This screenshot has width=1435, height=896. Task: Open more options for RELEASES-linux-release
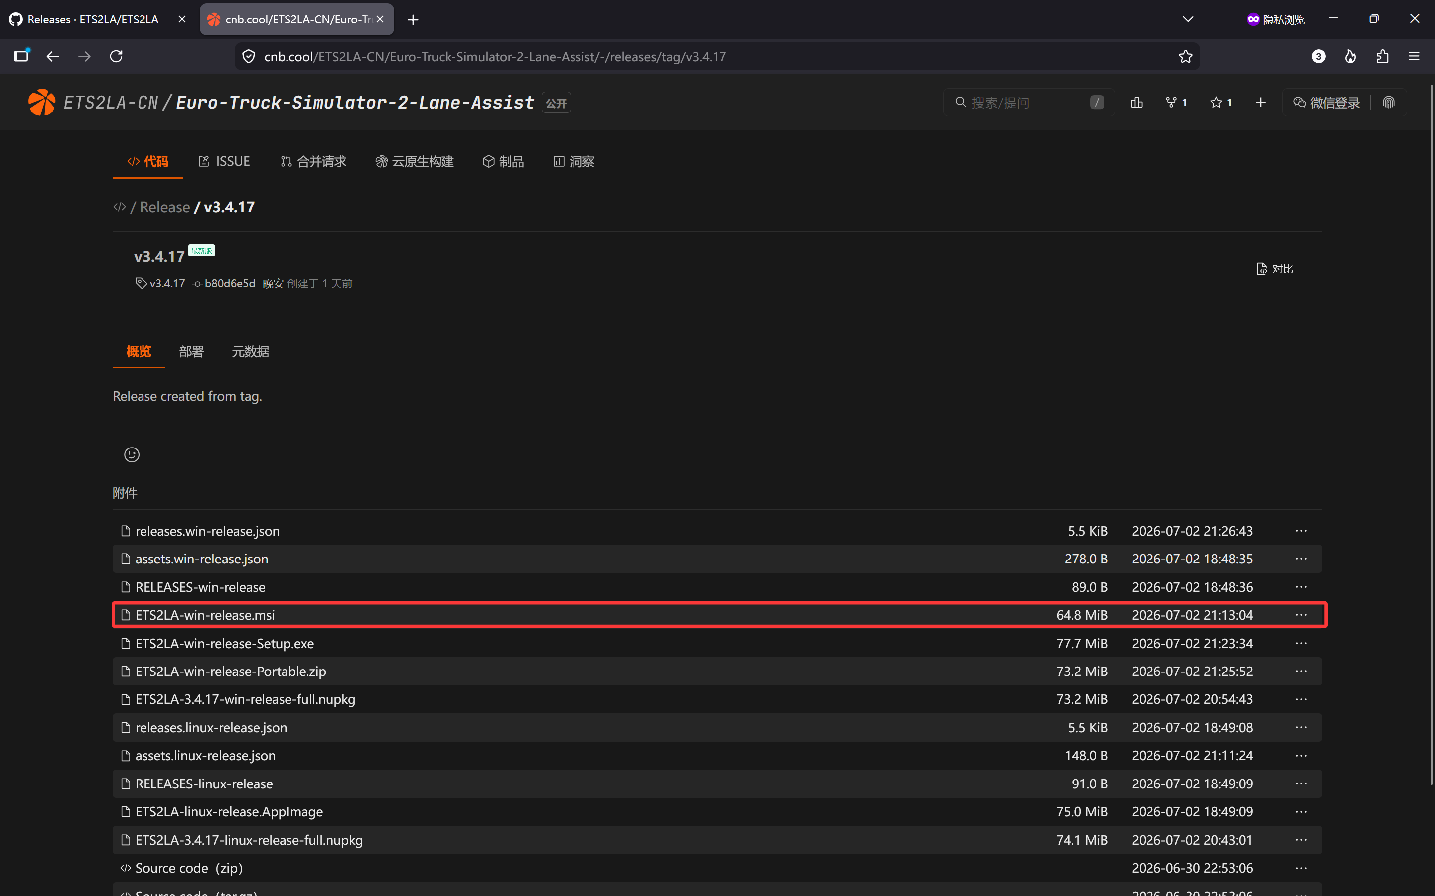point(1301,784)
